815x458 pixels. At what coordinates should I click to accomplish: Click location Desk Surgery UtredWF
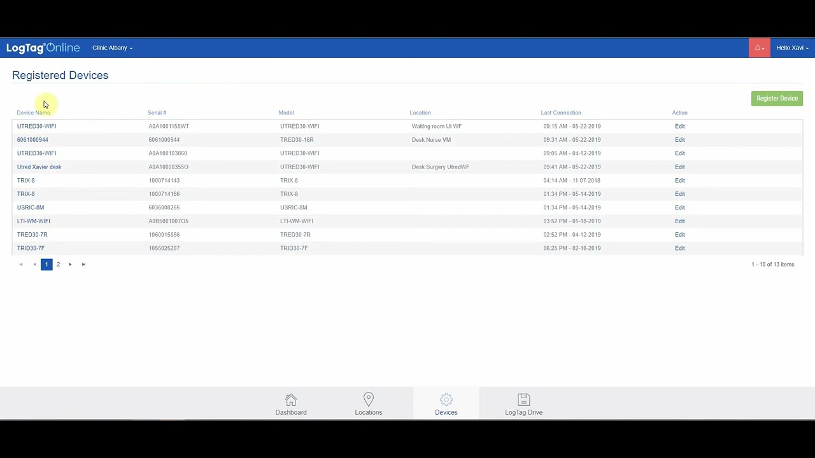[x=440, y=167]
